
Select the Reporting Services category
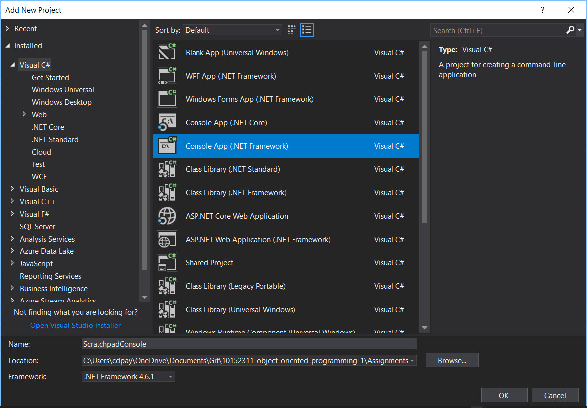51,276
